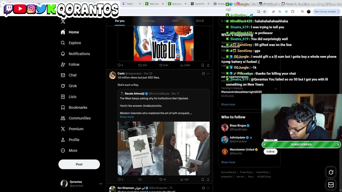
Task: Open Ads info footer link
Action: (240, 177)
